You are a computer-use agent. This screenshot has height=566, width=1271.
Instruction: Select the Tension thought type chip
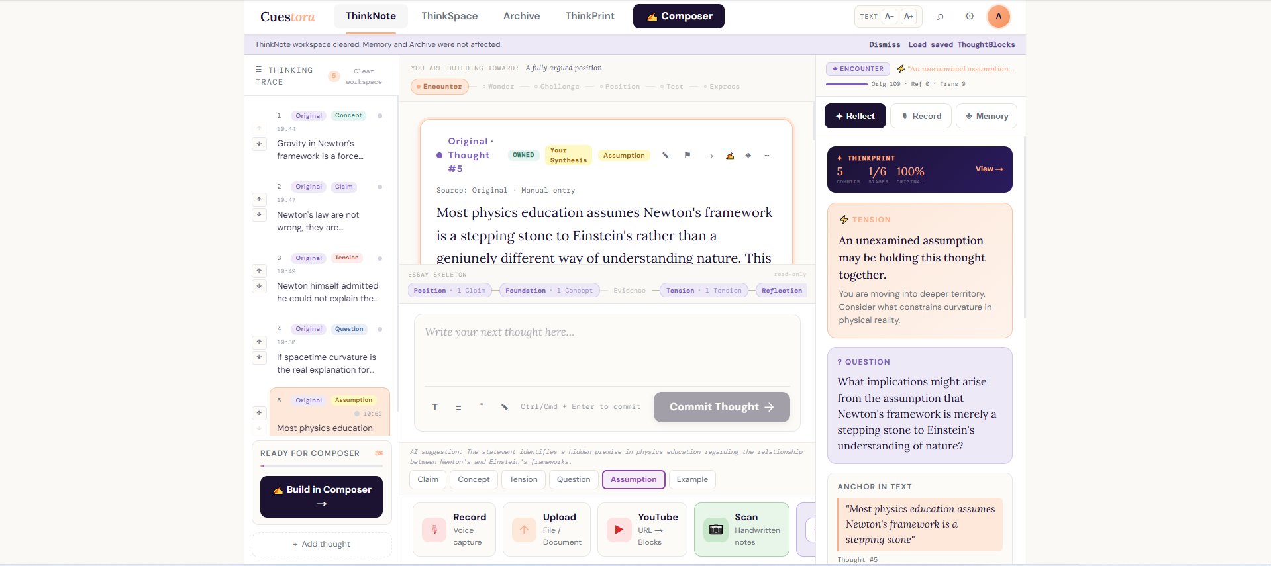(x=523, y=479)
